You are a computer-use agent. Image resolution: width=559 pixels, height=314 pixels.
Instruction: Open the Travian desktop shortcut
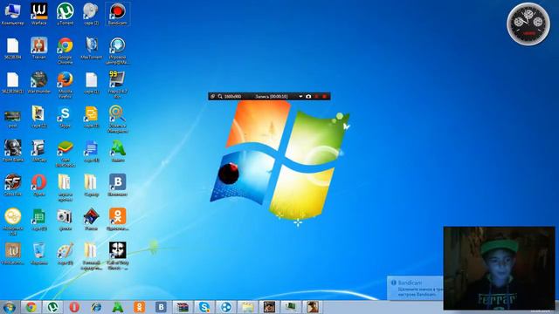pos(38,48)
